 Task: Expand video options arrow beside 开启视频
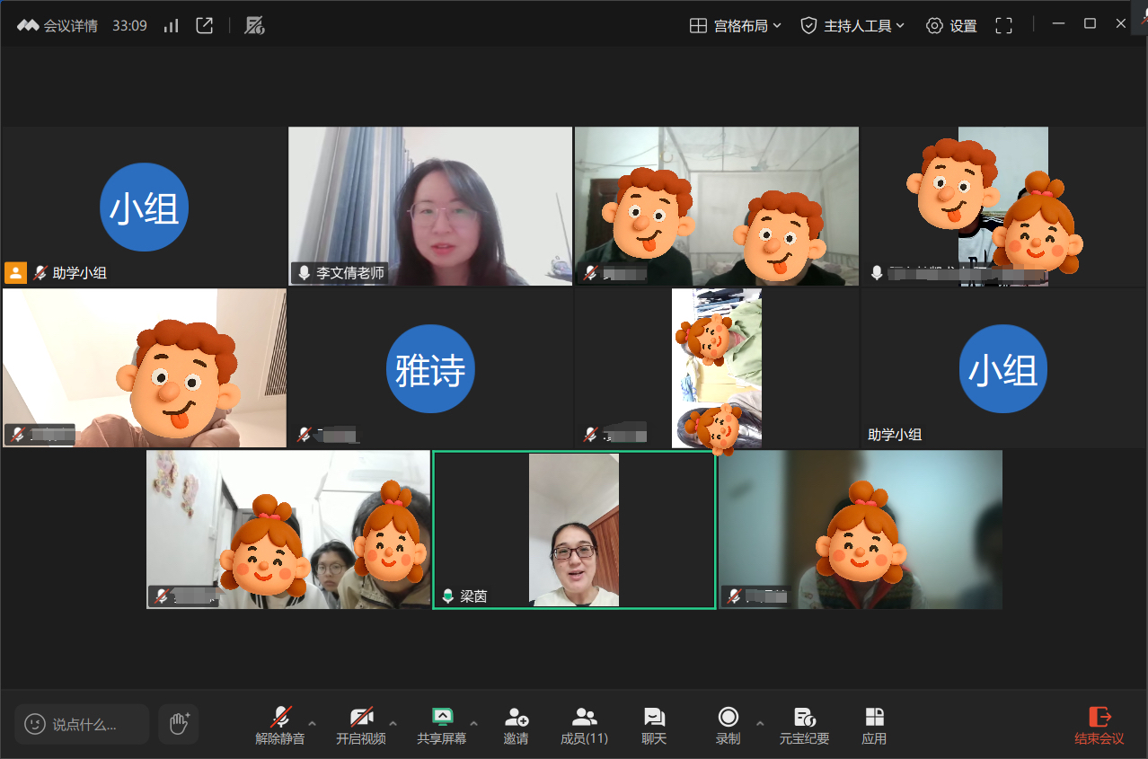(393, 723)
